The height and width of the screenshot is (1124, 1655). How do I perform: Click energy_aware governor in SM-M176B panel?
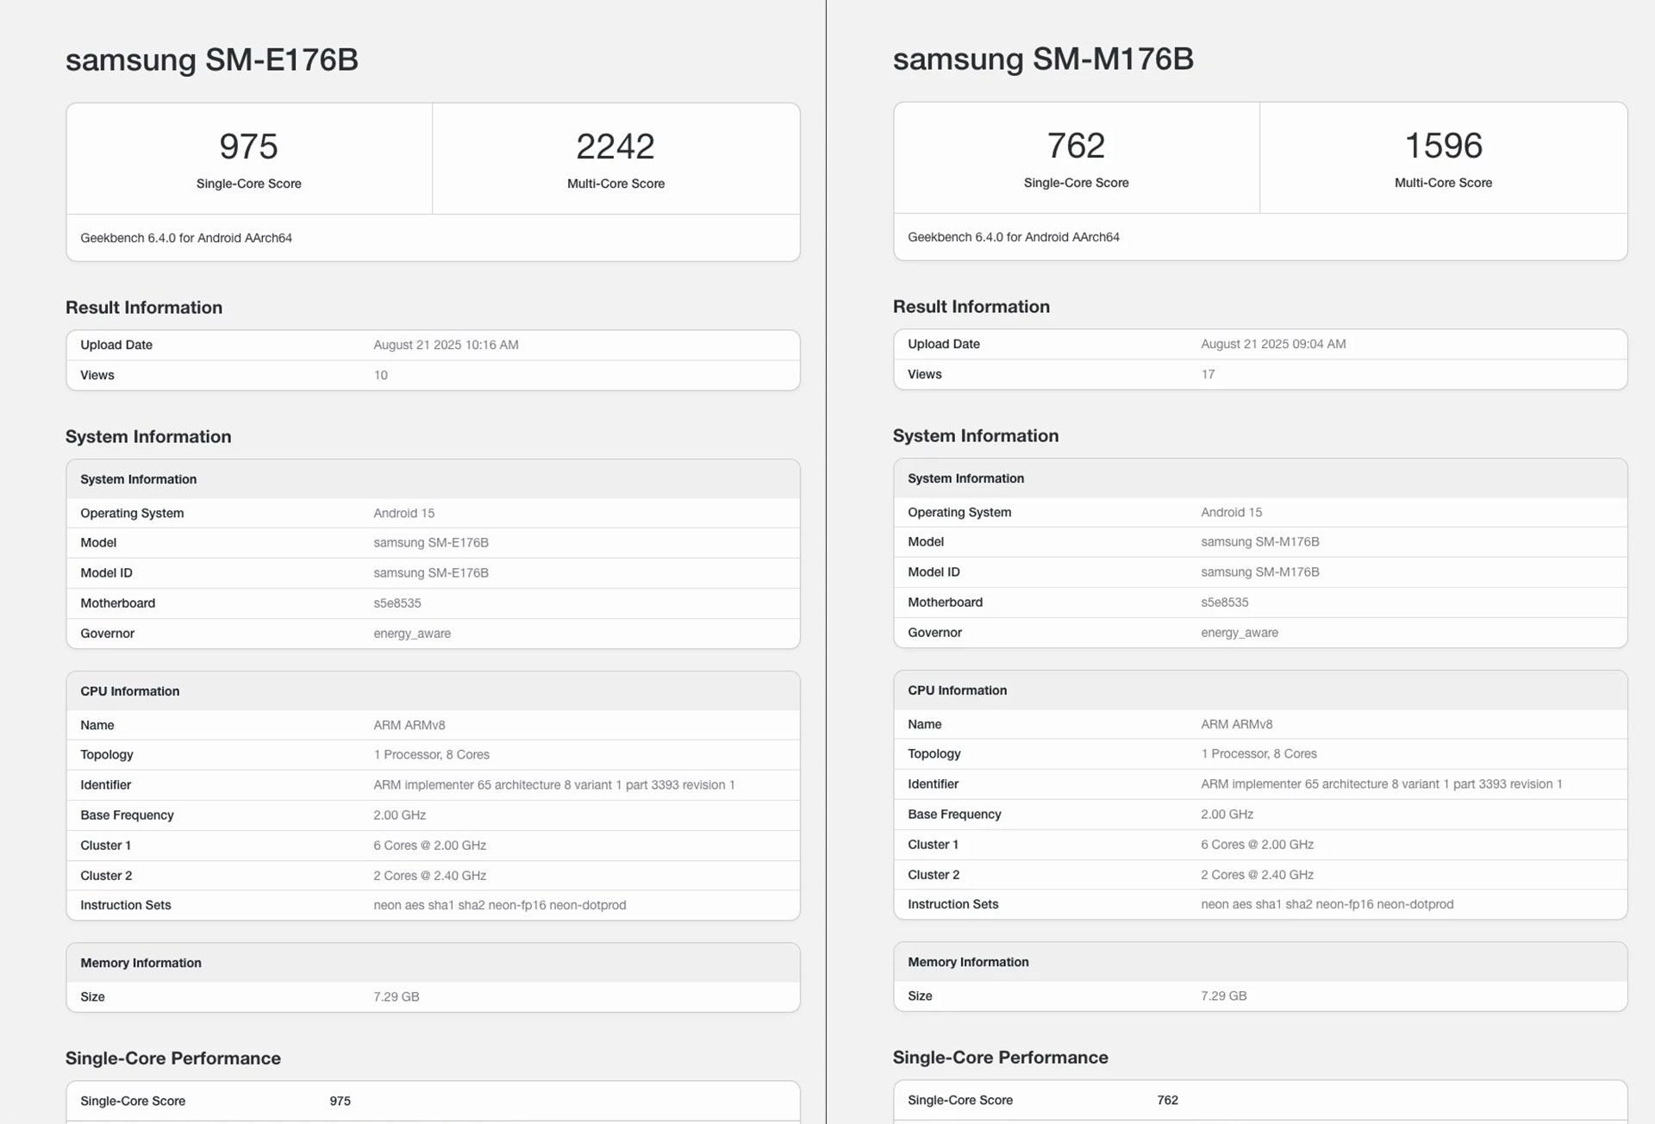click(1240, 633)
